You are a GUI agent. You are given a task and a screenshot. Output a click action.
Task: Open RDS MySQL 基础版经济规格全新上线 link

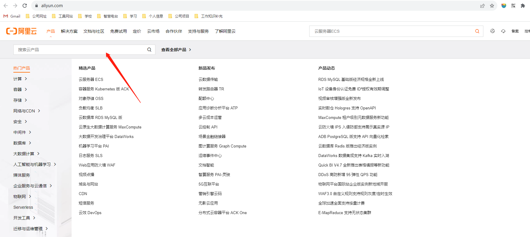[351, 79]
